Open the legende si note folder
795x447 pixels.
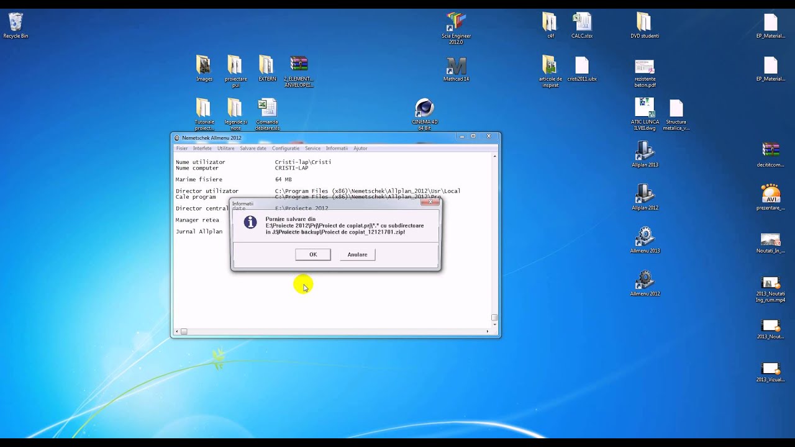click(x=235, y=114)
